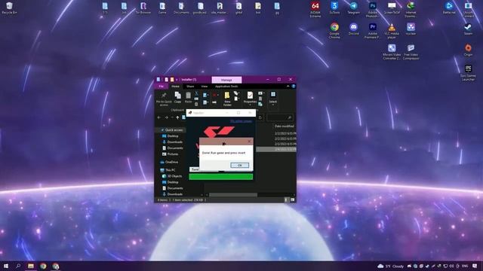The height and width of the screenshot is (271, 483).
Task: Click the taskbar Search magnifier icon
Action: [x=18, y=266]
